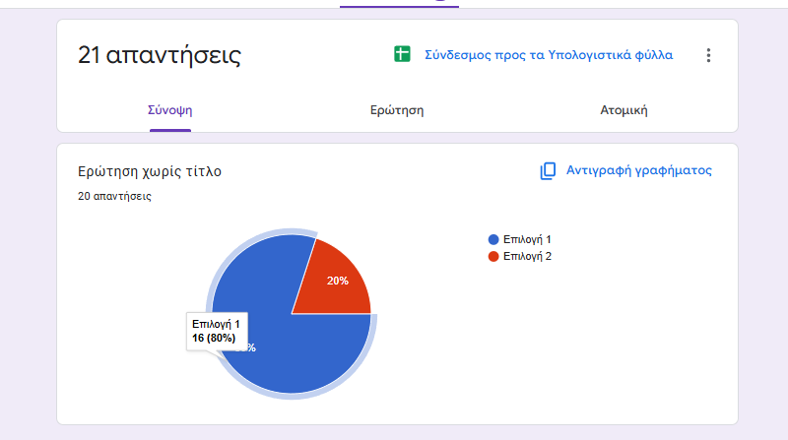Click the copy chart icon

tap(549, 171)
